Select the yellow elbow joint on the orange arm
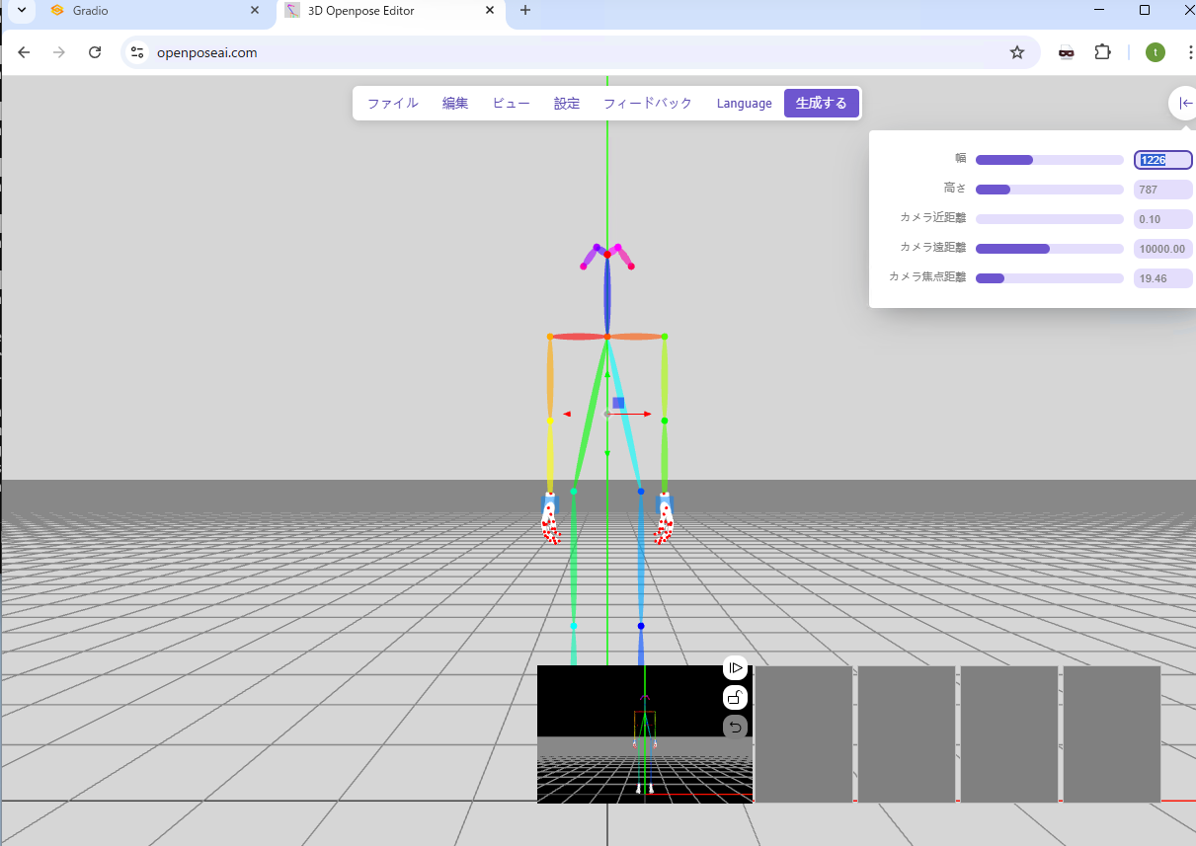 click(550, 421)
